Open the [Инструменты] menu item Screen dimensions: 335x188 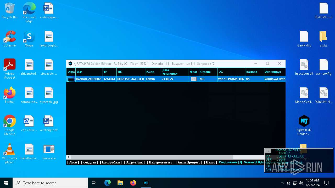(x=160, y=162)
